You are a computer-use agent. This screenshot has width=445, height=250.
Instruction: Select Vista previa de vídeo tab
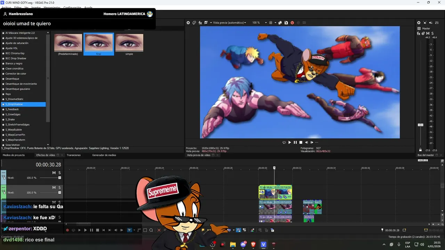point(199,155)
